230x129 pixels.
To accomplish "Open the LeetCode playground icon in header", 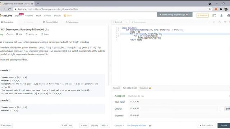I will 214,15.
